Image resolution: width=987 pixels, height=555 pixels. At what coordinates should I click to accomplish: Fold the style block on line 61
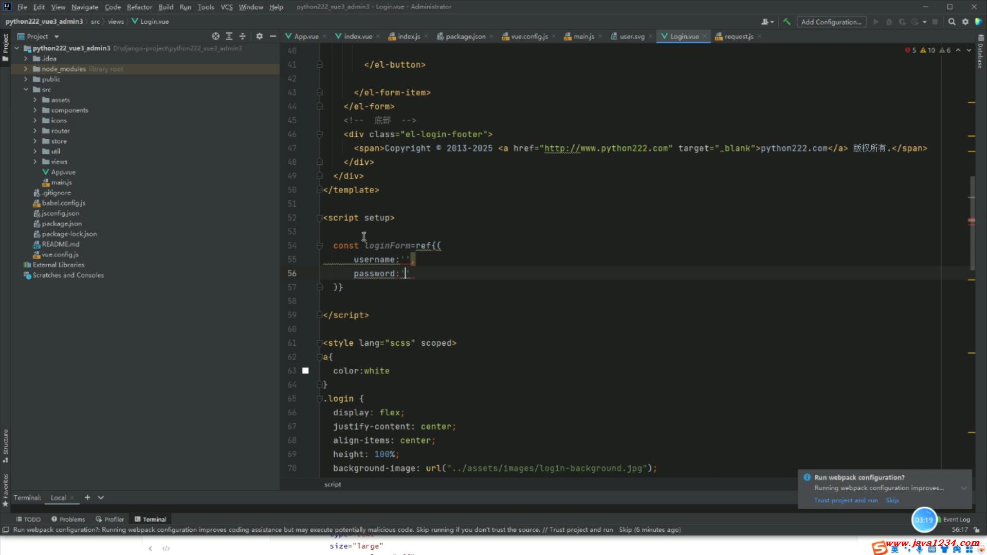[x=319, y=343]
